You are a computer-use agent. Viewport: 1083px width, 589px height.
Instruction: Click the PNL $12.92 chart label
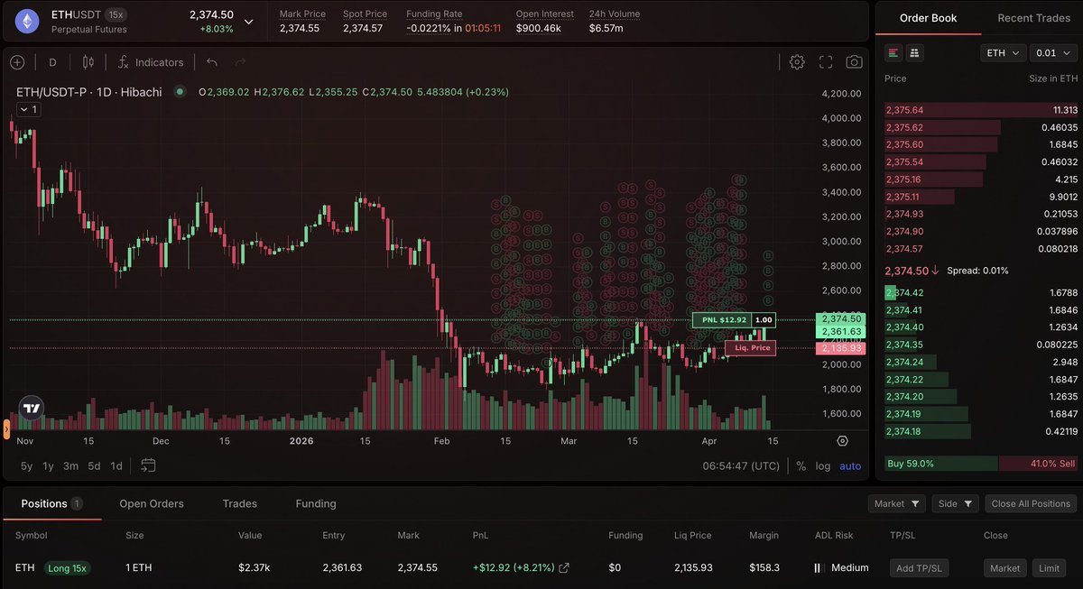[x=724, y=319]
